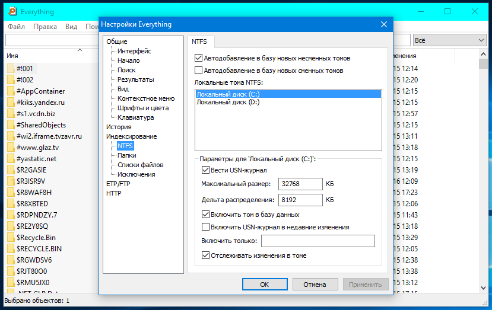Click folder icon of #yastatic.net

(11, 159)
